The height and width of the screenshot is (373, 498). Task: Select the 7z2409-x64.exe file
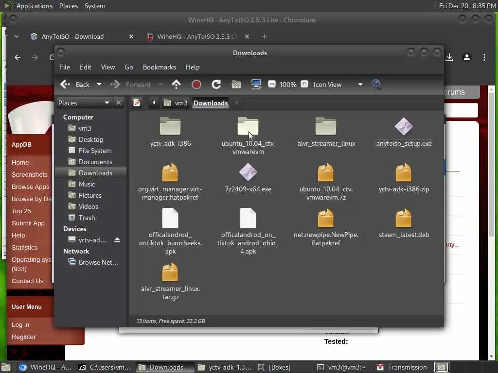[248, 178]
